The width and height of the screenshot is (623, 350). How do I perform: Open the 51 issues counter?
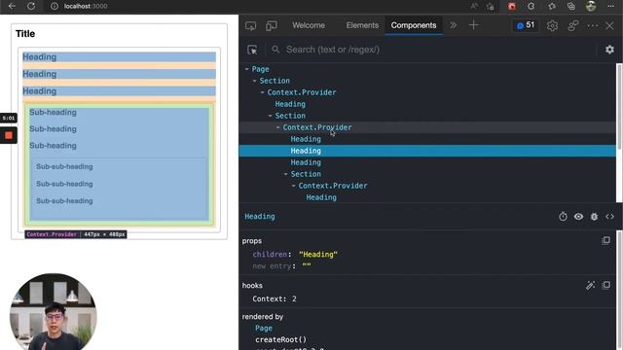pos(526,25)
